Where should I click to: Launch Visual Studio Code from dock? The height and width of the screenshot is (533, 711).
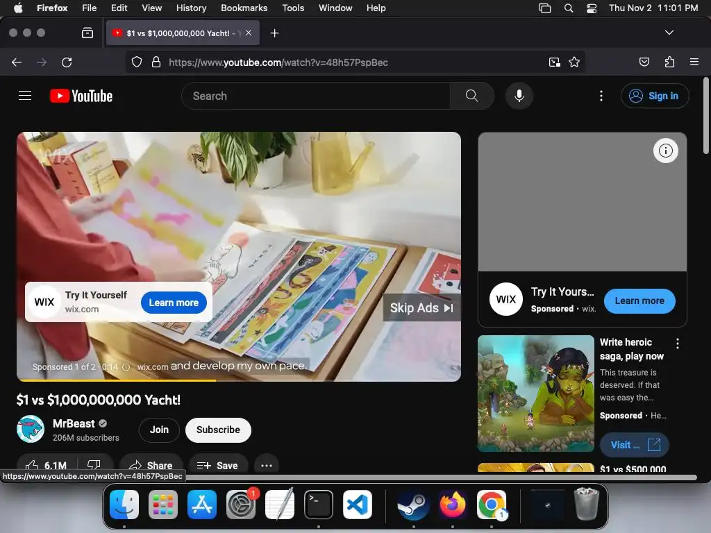[358, 505]
